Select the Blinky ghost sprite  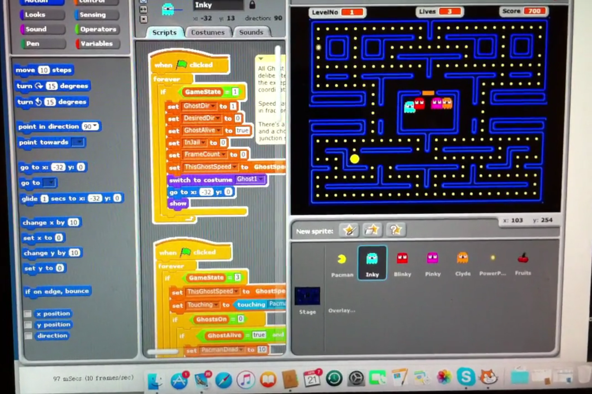[x=402, y=264]
